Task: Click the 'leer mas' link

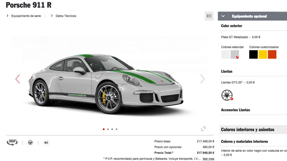Action: 208,159
